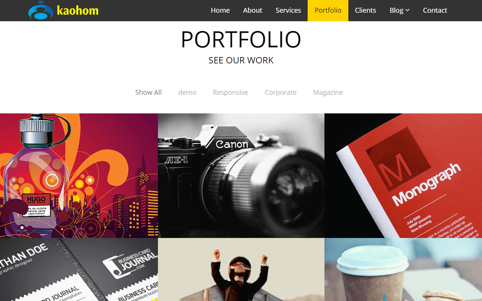Select the Show All portfolio filter
482x301 pixels.
[x=149, y=92]
